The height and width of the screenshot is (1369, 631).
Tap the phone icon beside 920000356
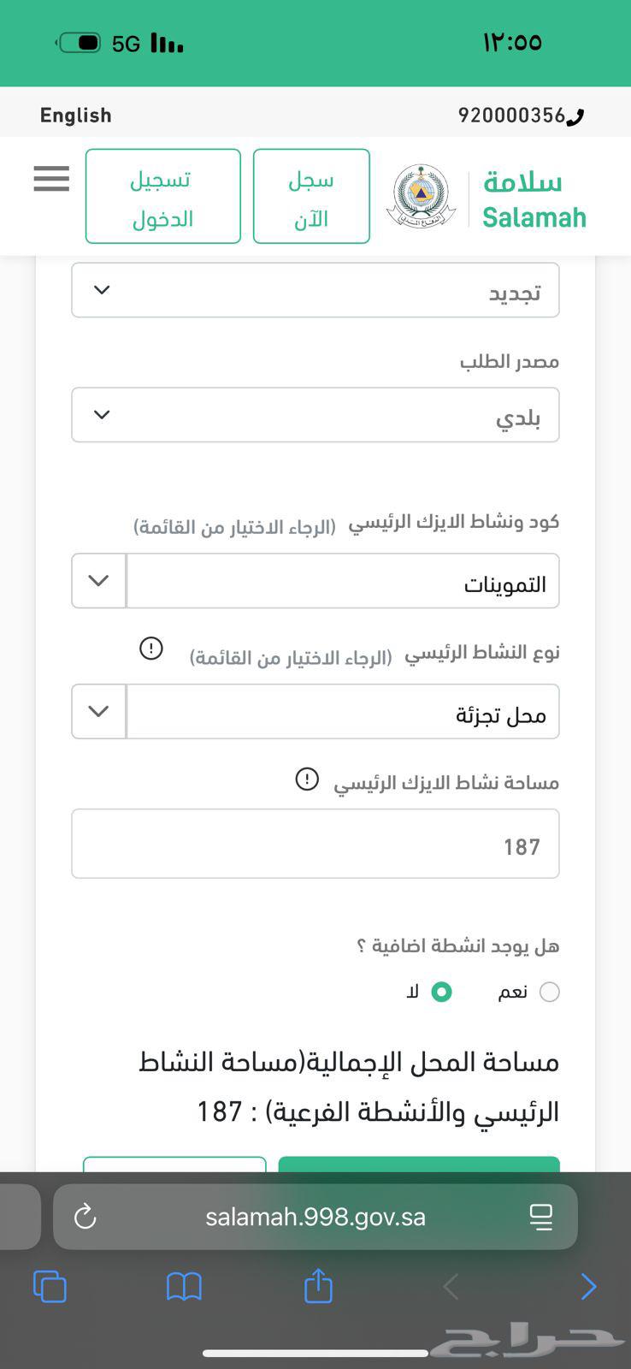coord(575,116)
